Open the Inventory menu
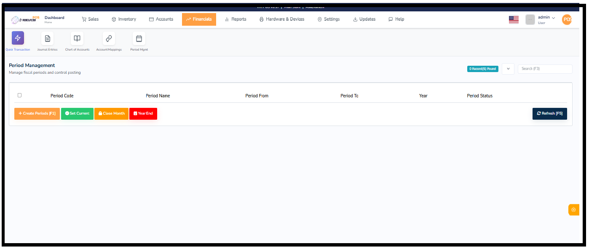This screenshot has width=589, height=252. click(123, 19)
